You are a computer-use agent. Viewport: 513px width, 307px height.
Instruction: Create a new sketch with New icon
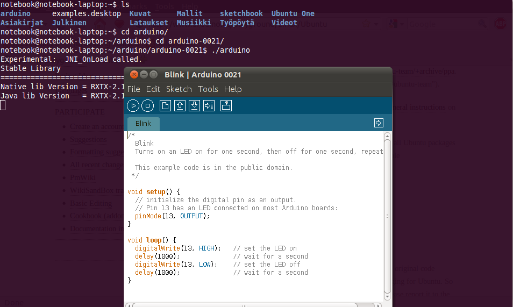tap(165, 106)
